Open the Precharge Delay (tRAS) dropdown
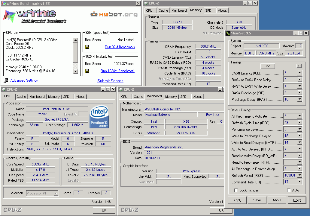 click(300, 99)
